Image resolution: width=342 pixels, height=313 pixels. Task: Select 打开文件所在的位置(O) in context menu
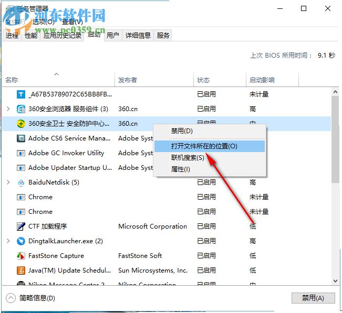(204, 146)
